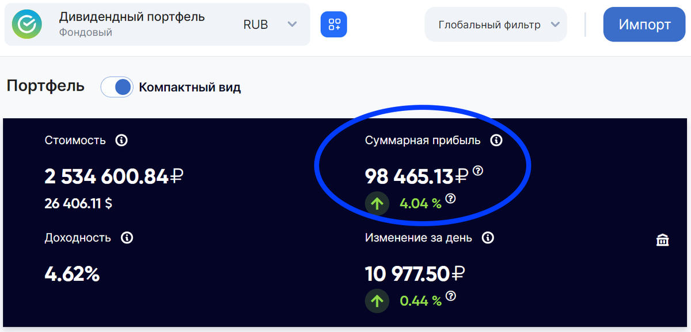691x332 pixels.
Task: Click the Портфель section heading
Action: tap(45, 86)
